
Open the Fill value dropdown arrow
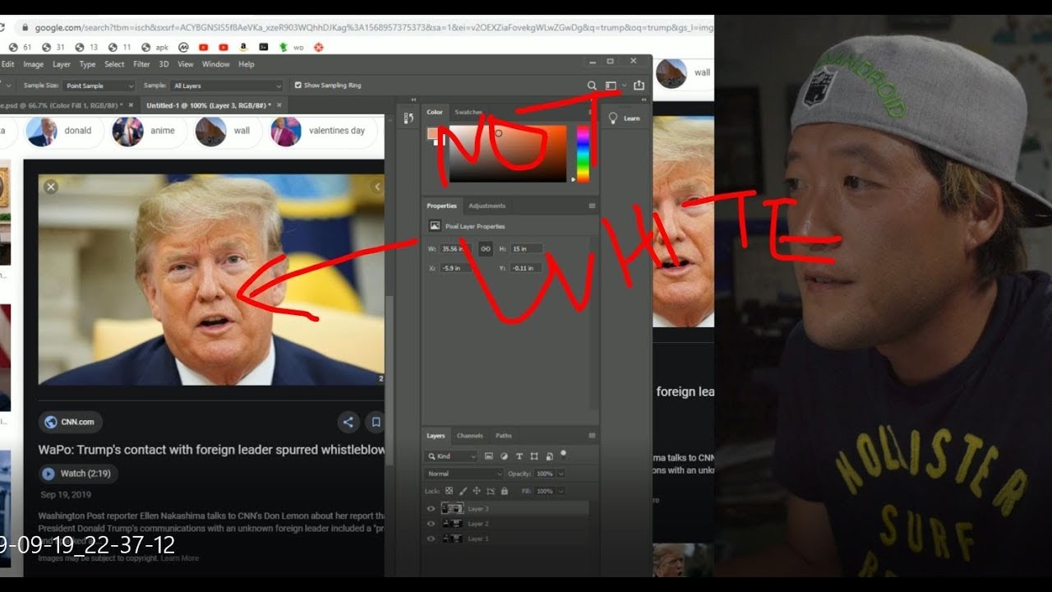[x=561, y=491]
